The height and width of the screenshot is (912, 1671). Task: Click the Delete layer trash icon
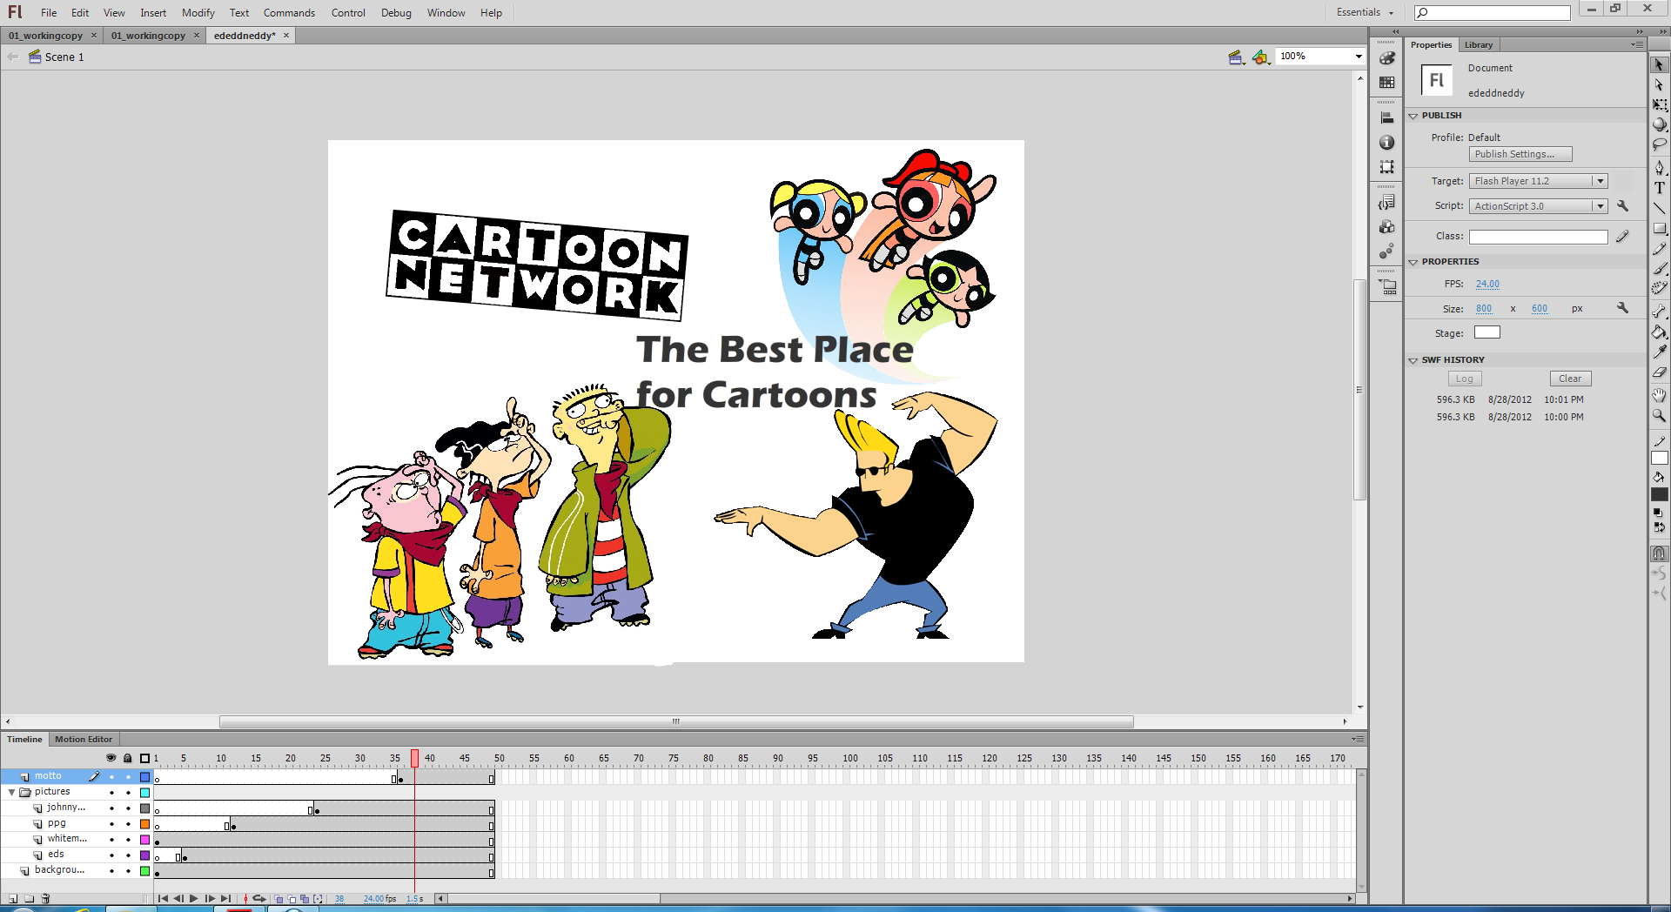click(x=45, y=898)
